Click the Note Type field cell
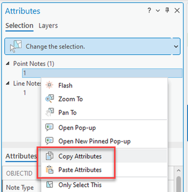The height and width of the screenshot is (192, 188). 20,187
